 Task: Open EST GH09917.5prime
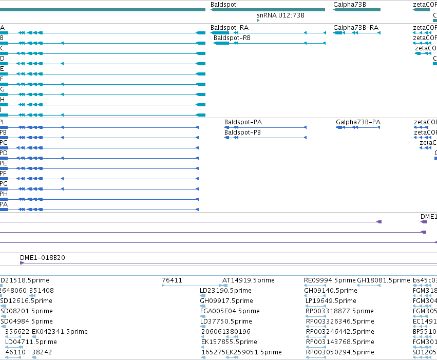[226, 300]
